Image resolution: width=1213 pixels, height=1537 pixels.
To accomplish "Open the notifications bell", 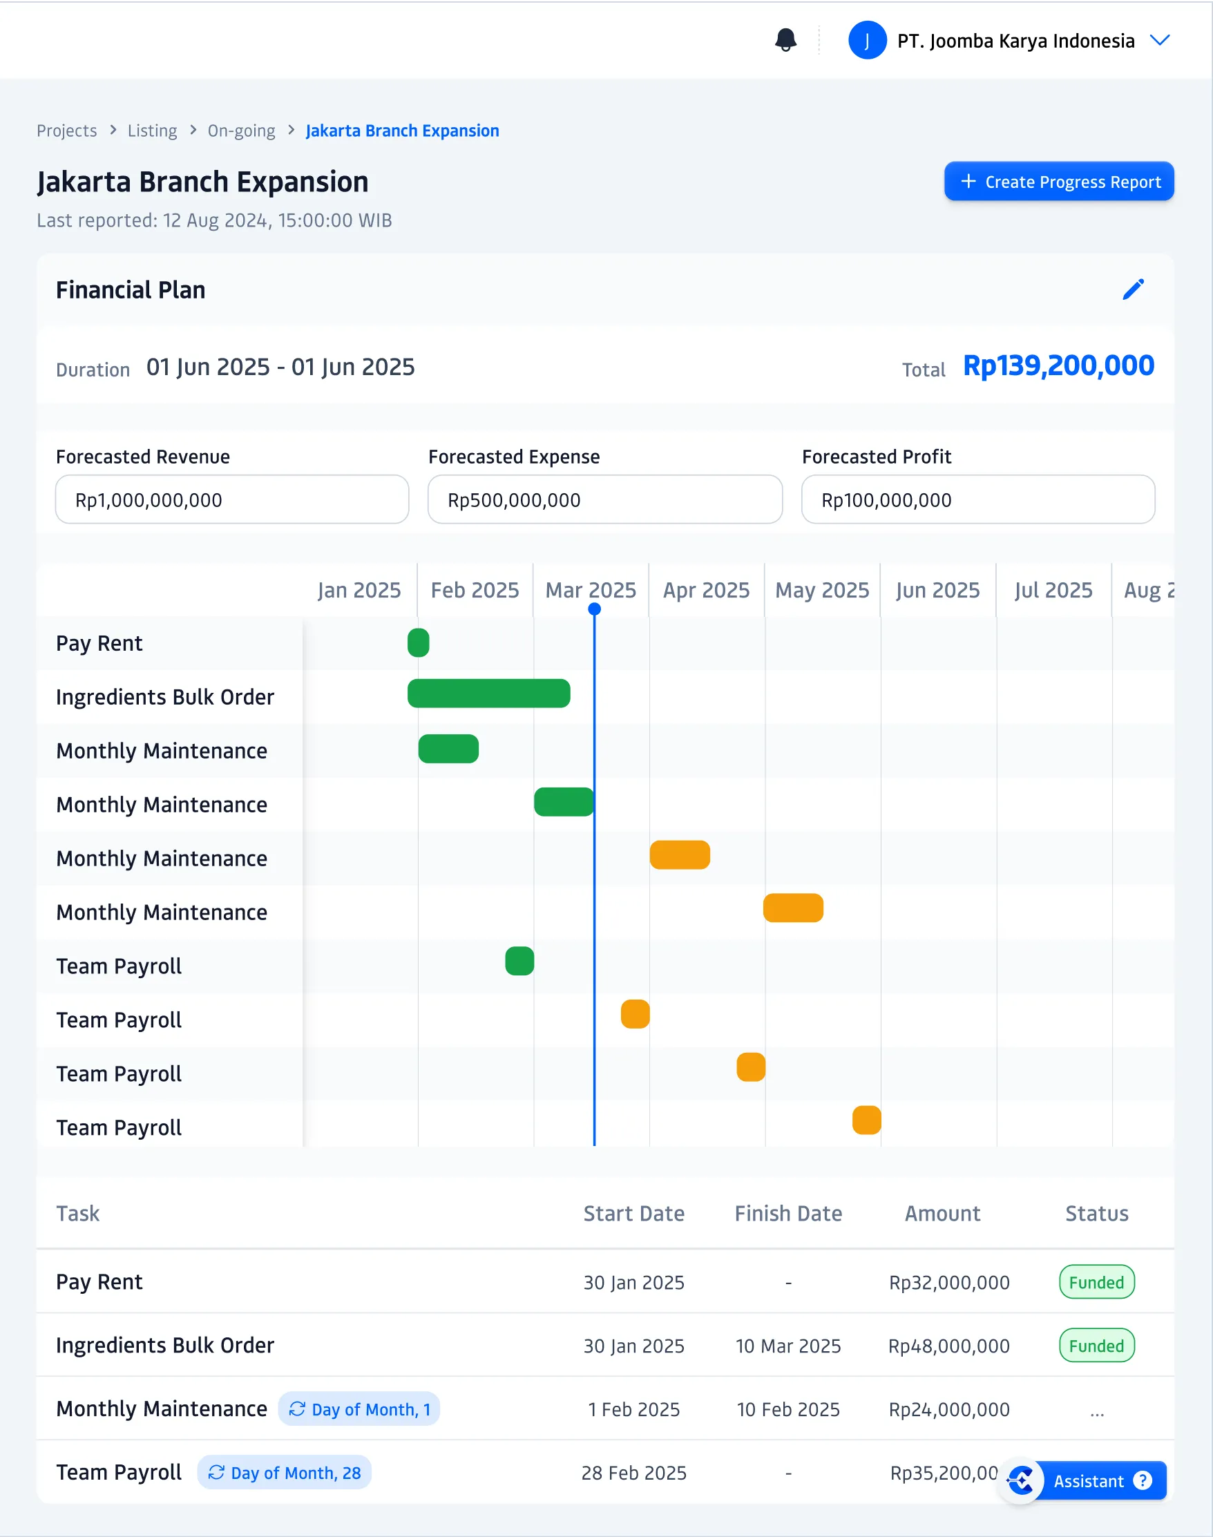I will pos(785,41).
